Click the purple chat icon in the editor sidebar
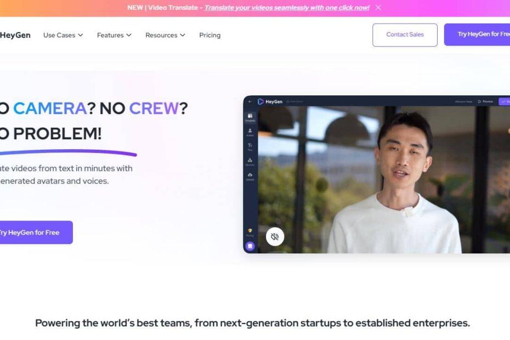This screenshot has width=510, height=340. pos(250,246)
